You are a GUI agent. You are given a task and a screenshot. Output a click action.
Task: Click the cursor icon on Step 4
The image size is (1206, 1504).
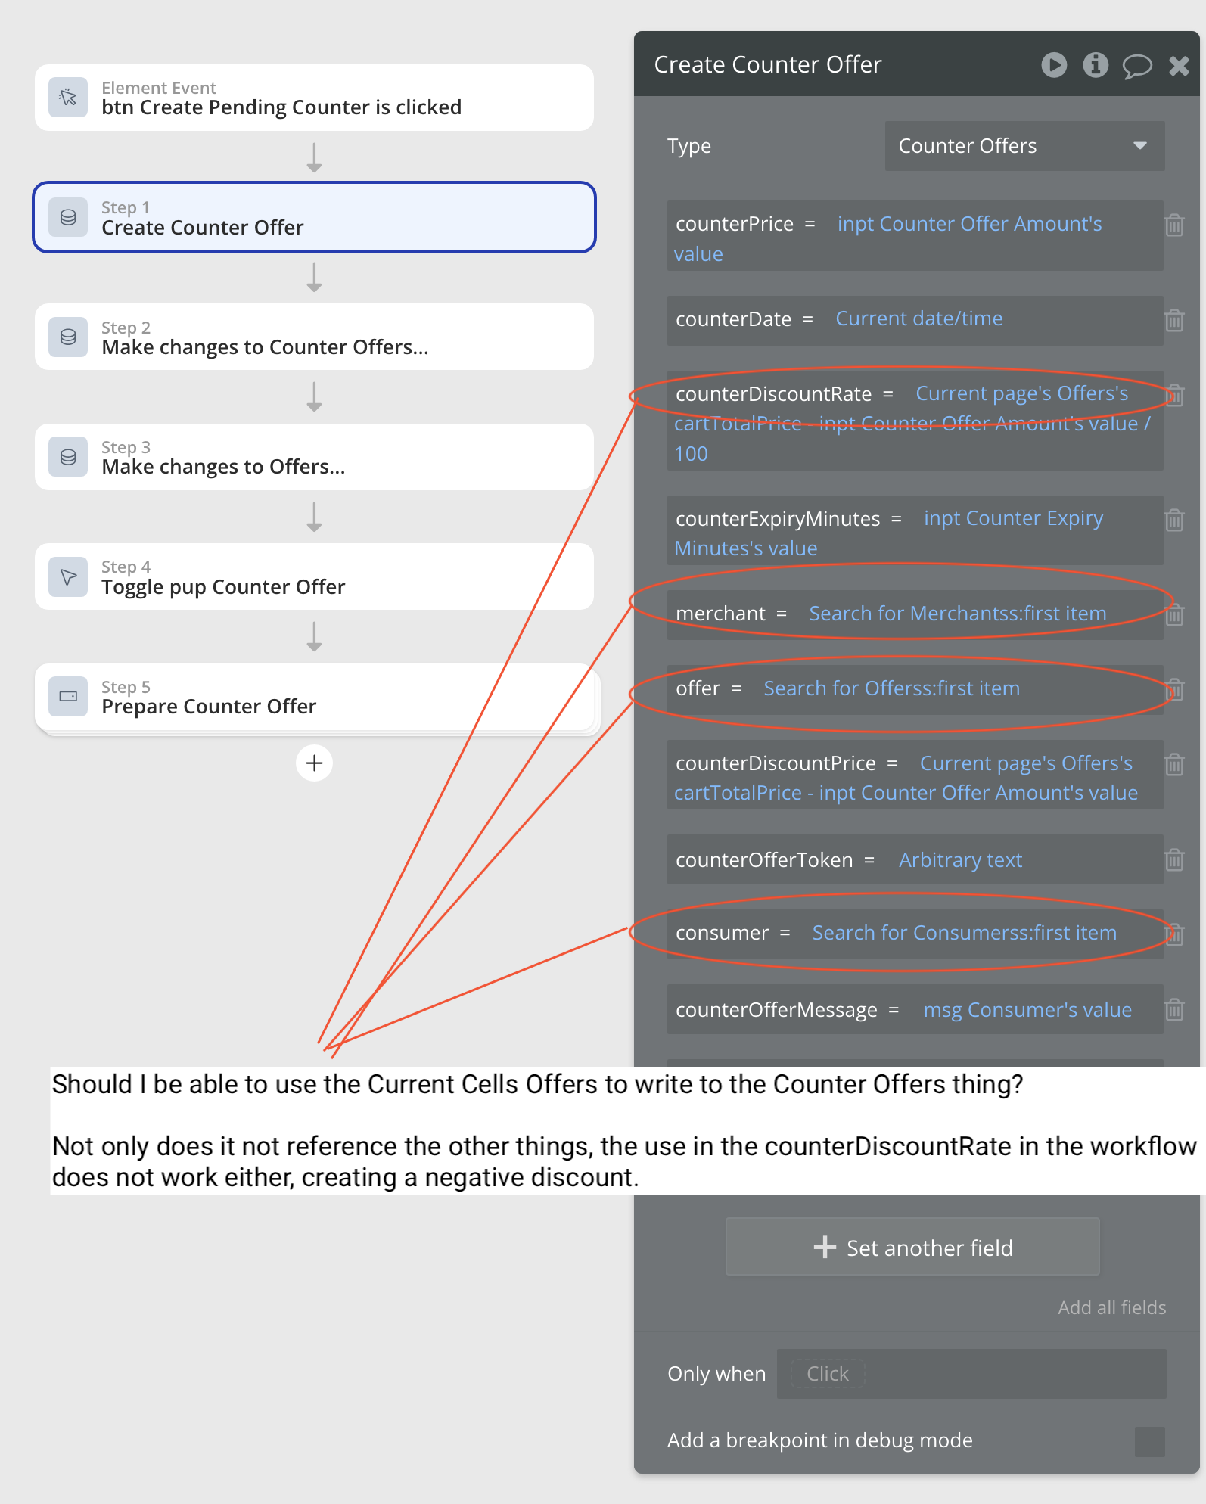click(68, 576)
